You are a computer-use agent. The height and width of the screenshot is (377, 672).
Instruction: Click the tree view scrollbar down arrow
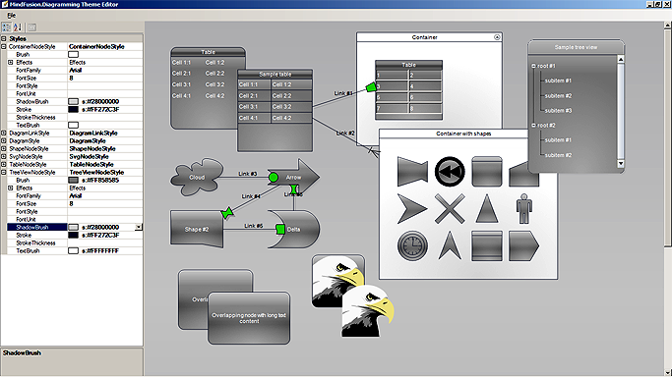[621, 164]
